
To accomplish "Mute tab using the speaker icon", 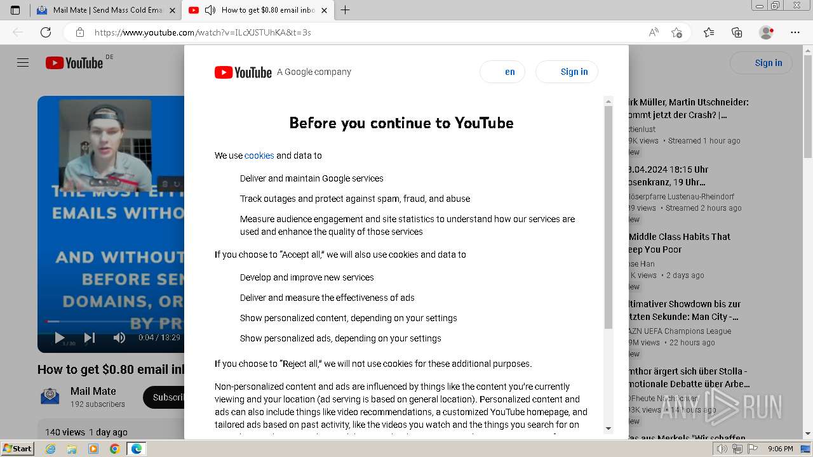I will pyautogui.click(x=210, y=10).
